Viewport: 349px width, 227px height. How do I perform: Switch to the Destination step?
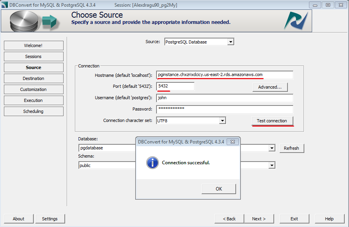coord(34,78)
